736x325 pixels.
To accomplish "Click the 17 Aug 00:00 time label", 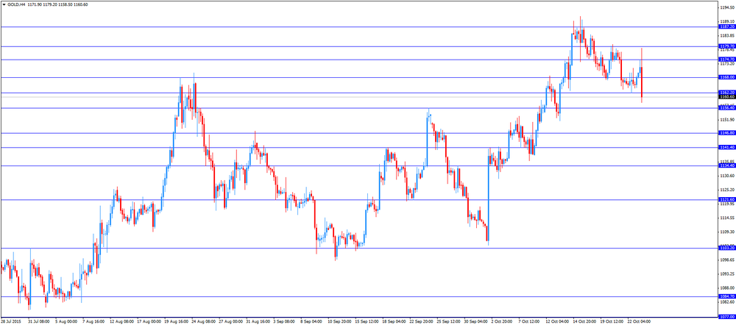I will pos(149,322).
